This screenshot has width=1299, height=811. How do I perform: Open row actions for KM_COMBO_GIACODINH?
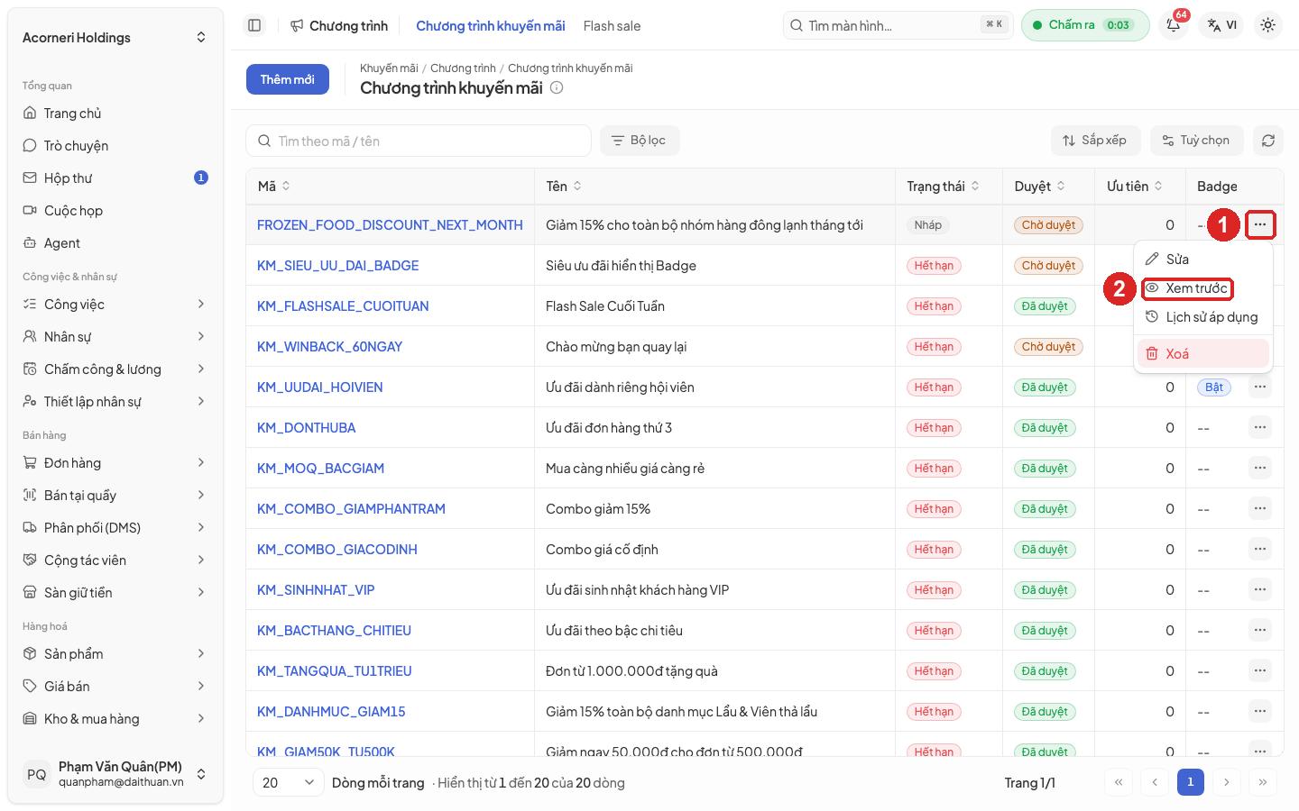(1259, 549)
